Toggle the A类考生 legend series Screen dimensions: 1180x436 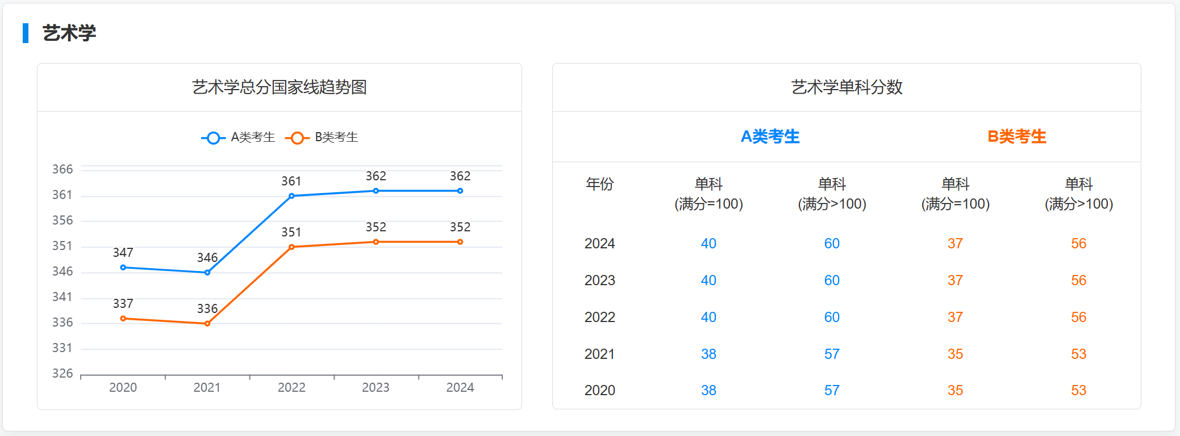pyautogui.click(x=239, y=138)
